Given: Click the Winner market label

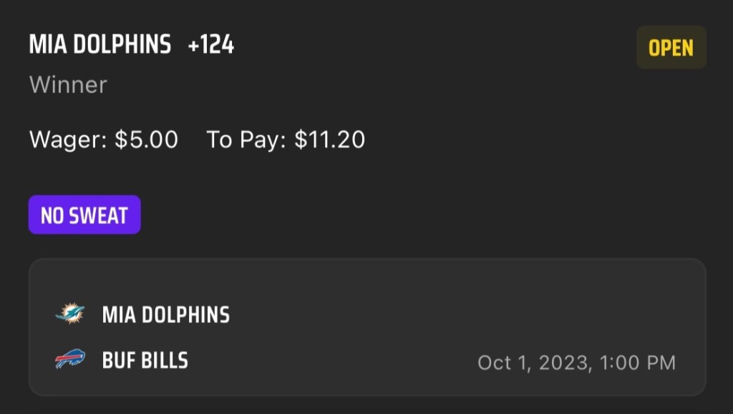Looking at the screenshot, I should tap(68, 85).
